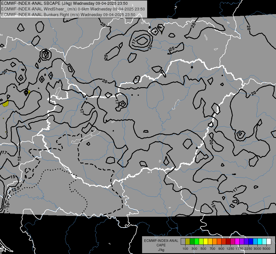Click the 100 value on legend scale
This screenshot has height=254, width=276.
[185, 249]
